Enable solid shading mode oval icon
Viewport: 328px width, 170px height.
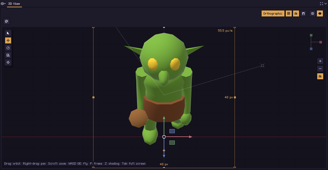320,14
